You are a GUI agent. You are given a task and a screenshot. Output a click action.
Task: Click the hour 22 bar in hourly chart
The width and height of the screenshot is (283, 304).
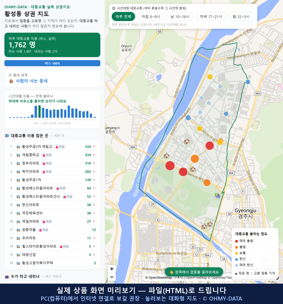[91, 115]
